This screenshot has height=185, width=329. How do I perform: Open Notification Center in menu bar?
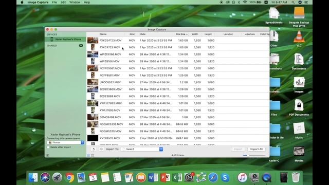pos(306,2)
